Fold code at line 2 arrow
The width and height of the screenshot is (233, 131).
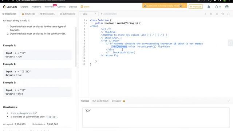(x=86, y=23)
